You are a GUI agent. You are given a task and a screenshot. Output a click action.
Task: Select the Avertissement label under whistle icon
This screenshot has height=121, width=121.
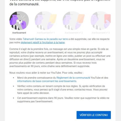19,33
